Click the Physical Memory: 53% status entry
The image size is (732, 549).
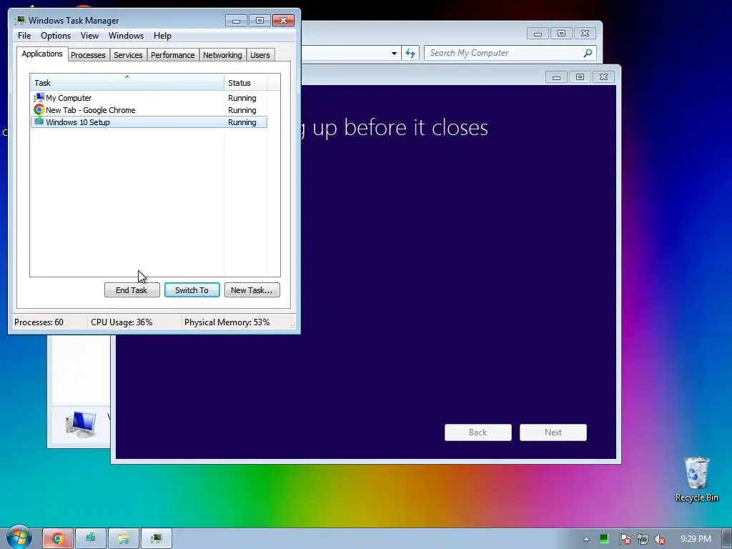[227, 322]
